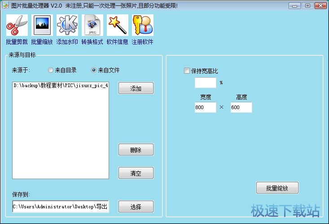The image size is (329, 224).
Task: Click the 保存到 path input field
Action: point(61,206)
